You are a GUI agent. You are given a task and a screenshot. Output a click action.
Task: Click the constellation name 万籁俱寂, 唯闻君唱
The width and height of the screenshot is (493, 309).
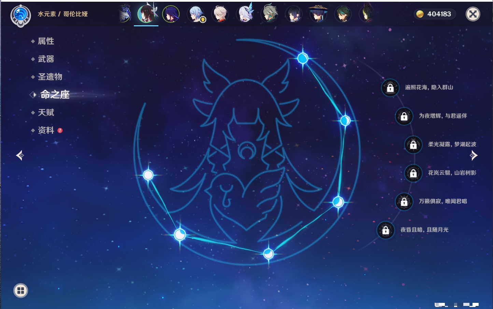[x=443, y=201]
